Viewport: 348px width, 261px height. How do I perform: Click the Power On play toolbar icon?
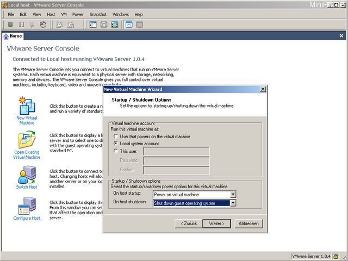[x=33, y=24]
